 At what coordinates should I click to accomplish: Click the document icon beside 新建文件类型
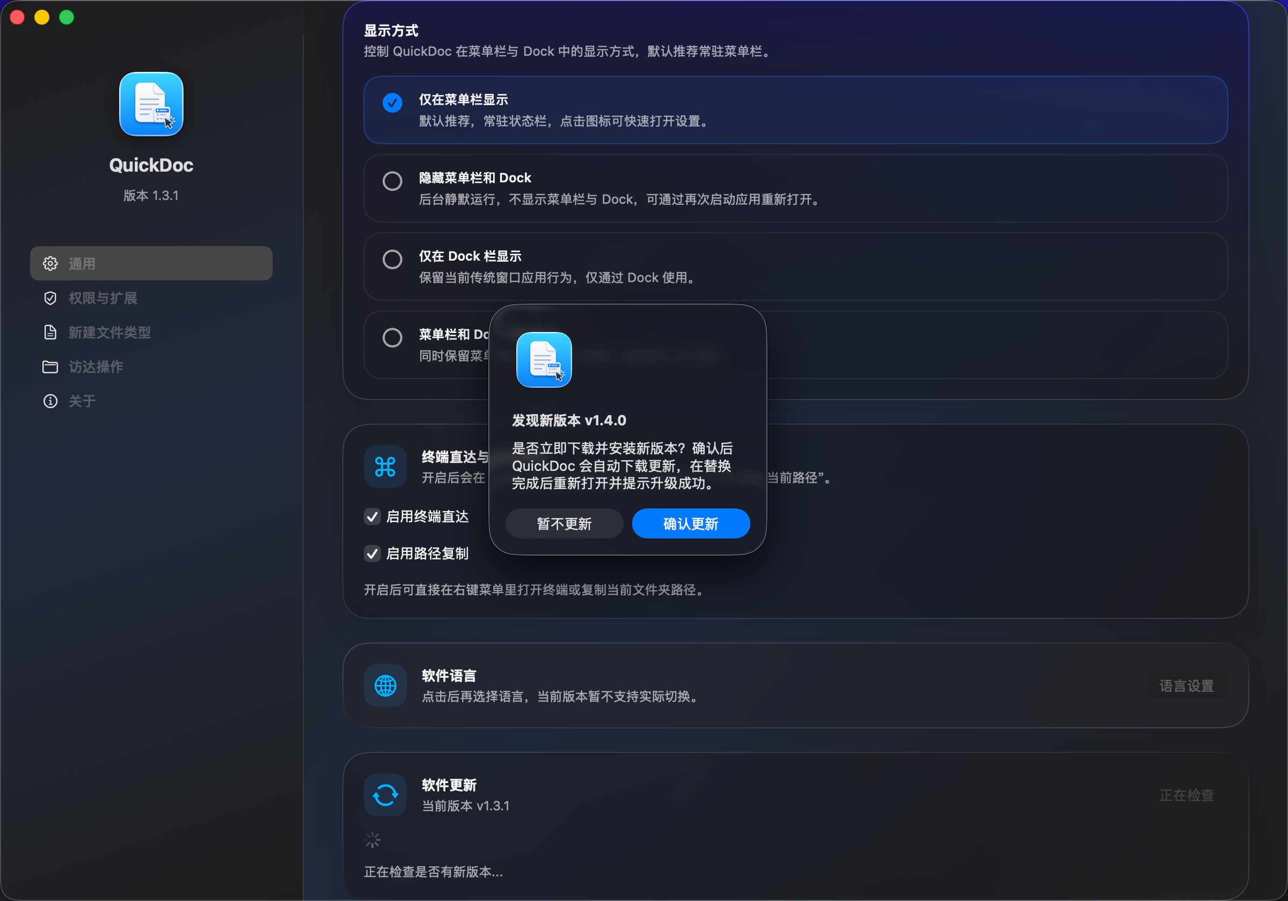[x=50, y=332]
